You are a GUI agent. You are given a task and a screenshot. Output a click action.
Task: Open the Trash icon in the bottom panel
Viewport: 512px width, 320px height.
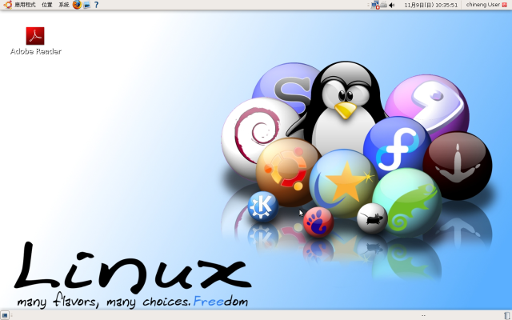pyautogui.click(x=506, y=315)
